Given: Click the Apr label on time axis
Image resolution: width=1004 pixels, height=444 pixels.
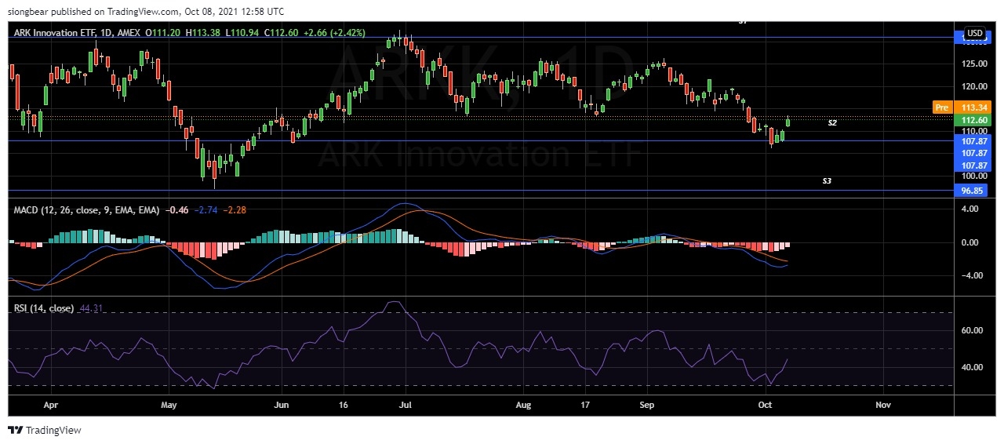Looking at the screenshot, I should 51,406.
